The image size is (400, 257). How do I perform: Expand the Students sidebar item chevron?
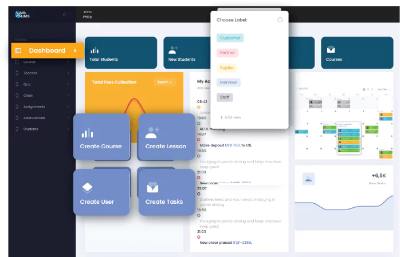pos(69,129)
